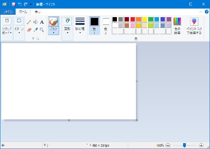The width and height of the screenshot is (210, 149).
Task: Pick the red color swatch
Action: [133, 19]
